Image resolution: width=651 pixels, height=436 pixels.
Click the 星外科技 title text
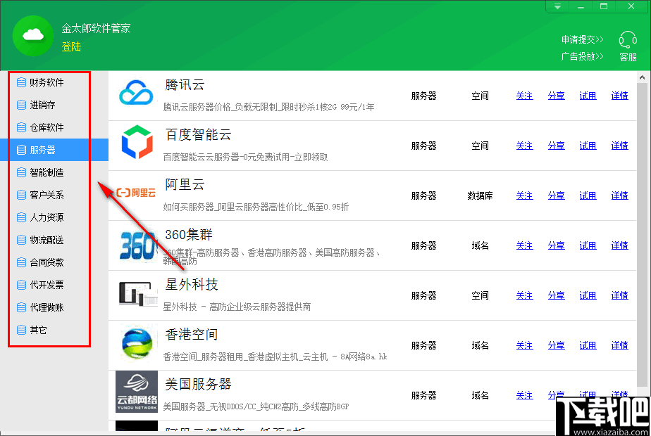tap(192, 284)
